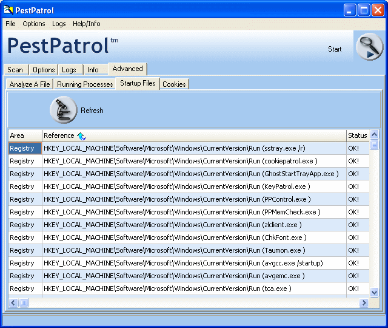Image resolution: width=388 pixels, height=328 pixels.
Task: Click the horizontal scrollbar right arrow
Action: click(x=364, y=302)
